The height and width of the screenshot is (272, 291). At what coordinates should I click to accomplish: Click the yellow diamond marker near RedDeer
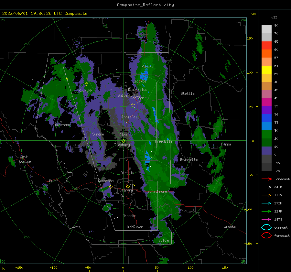[133, 105]
